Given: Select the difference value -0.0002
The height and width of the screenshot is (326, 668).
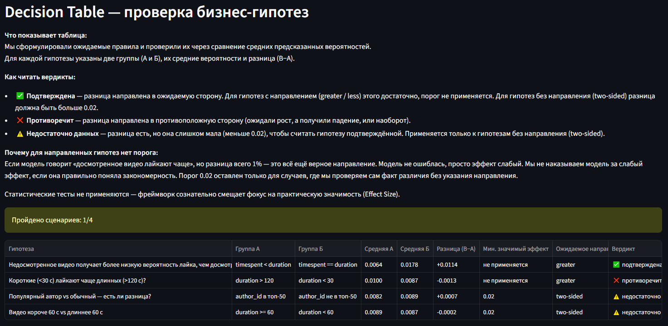Looking at the screenshot, I should [x=456, y=312].
